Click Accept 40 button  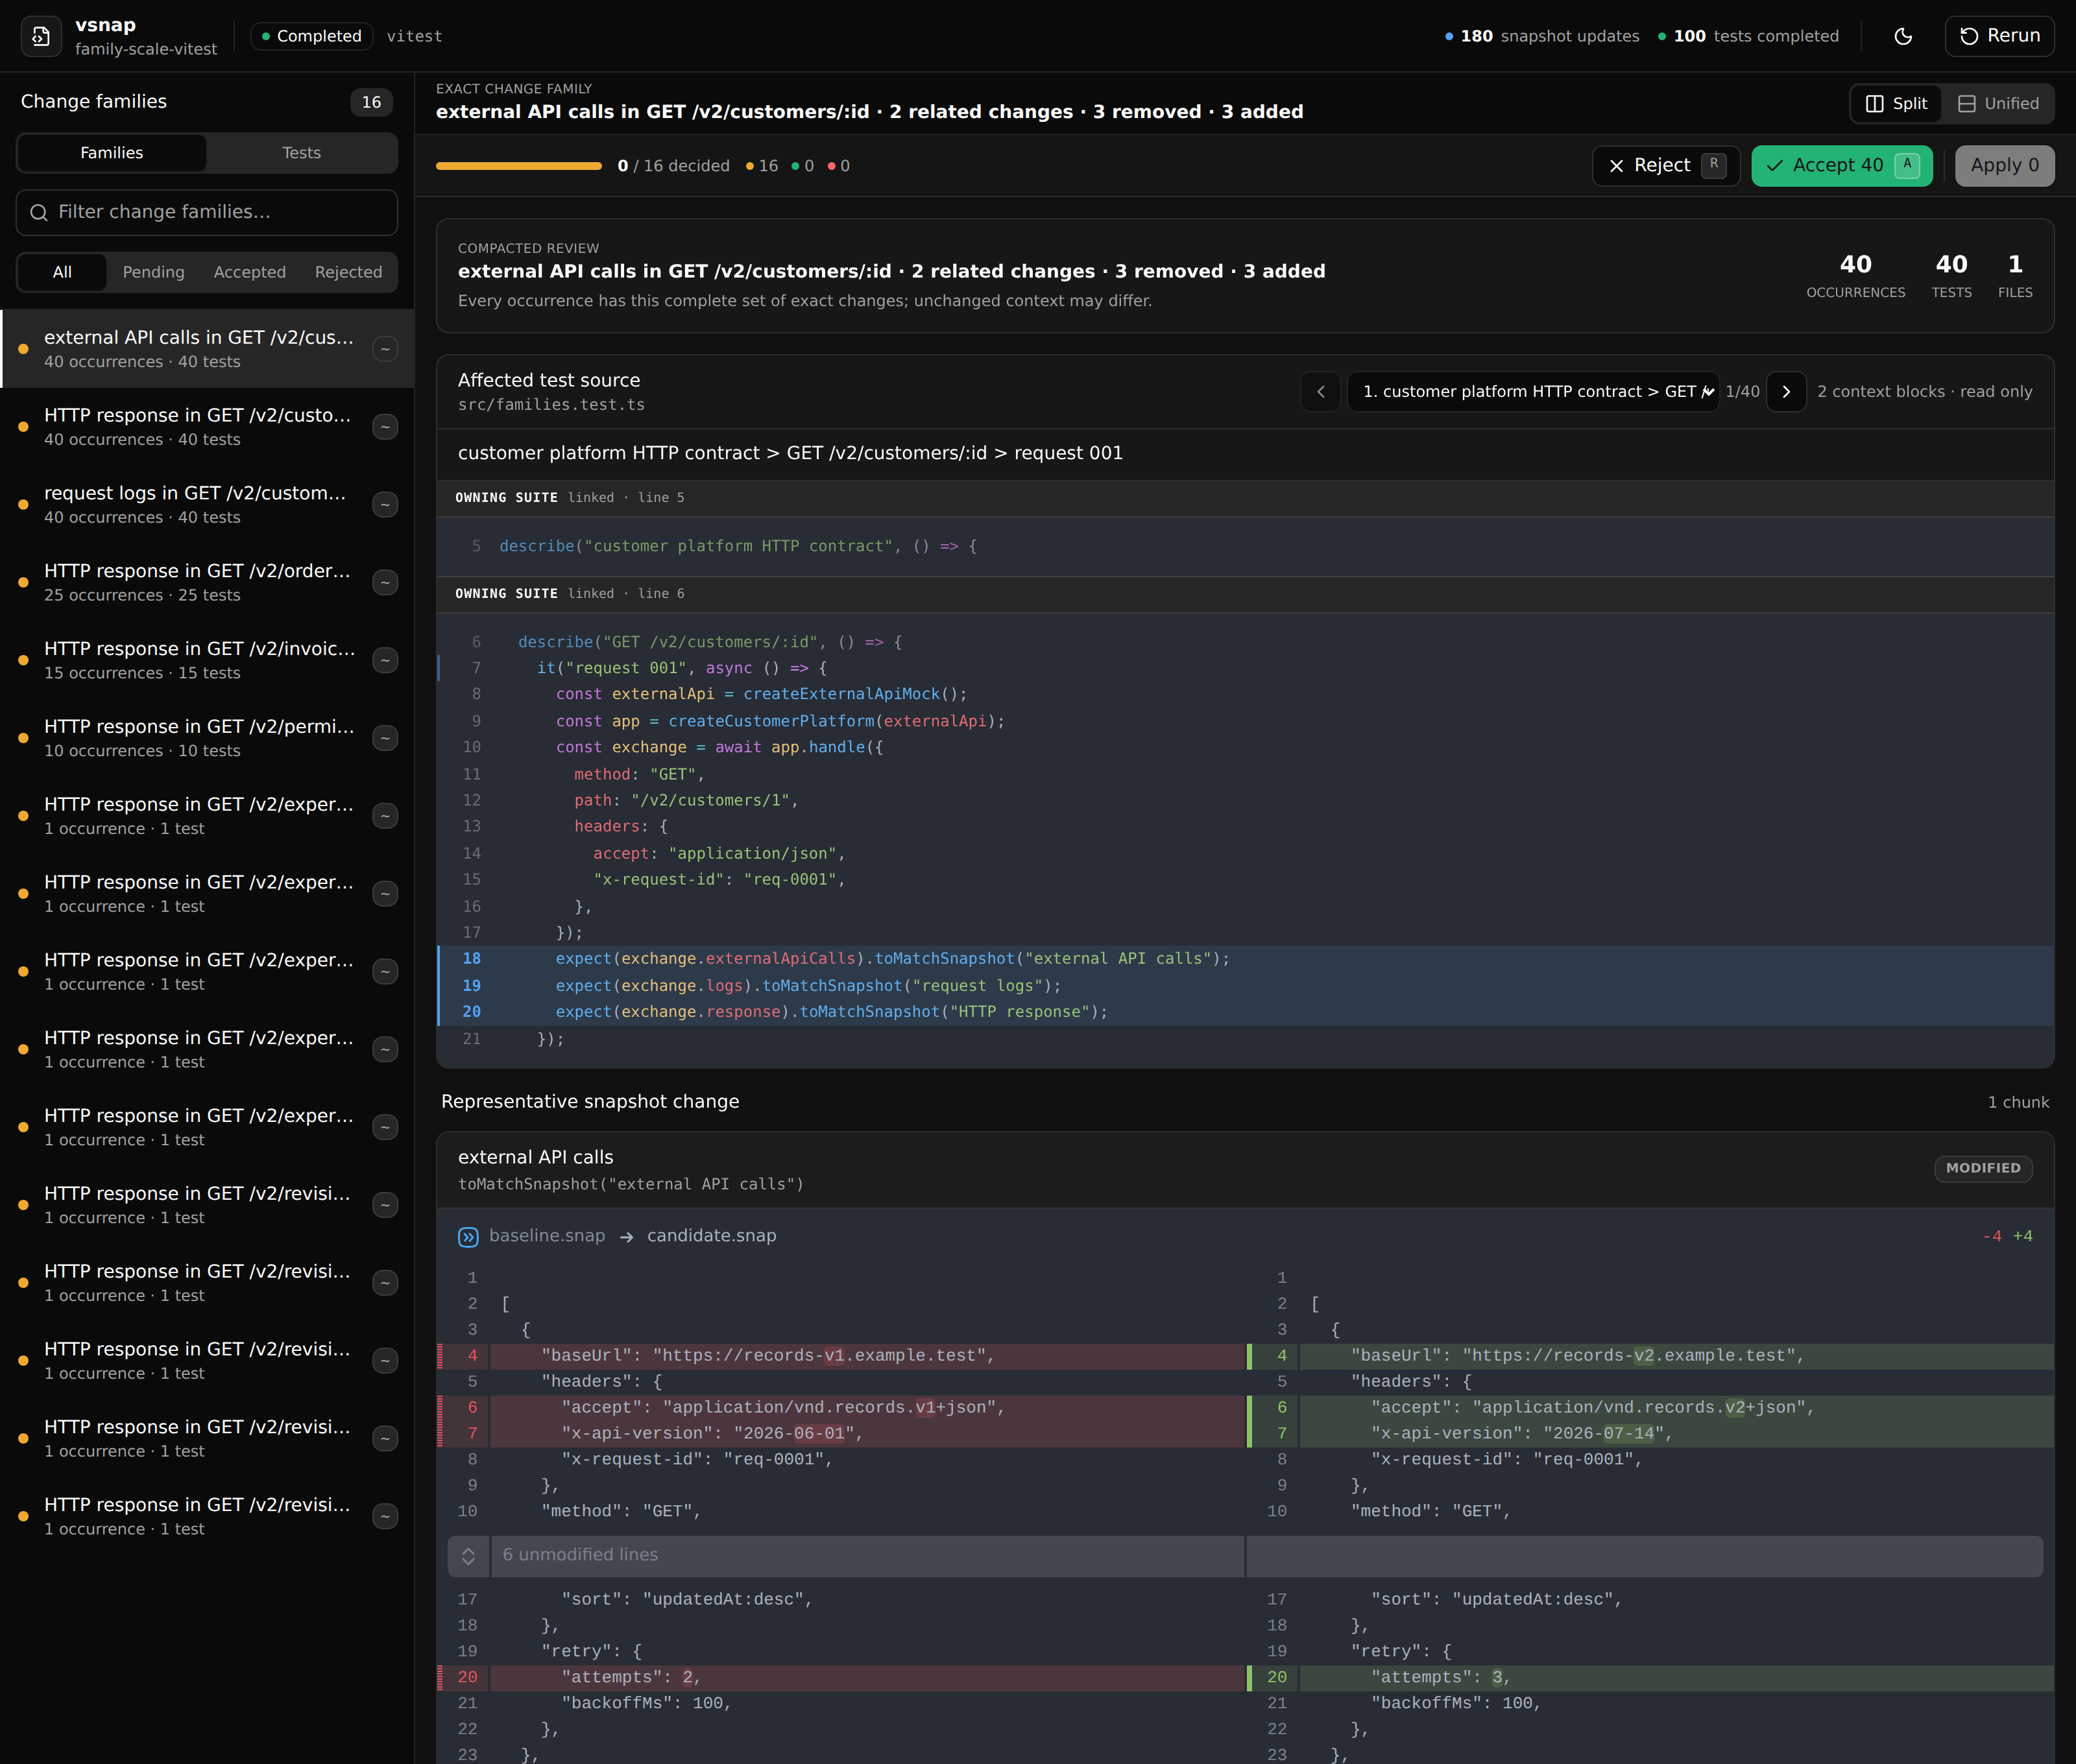[1842, 166]
